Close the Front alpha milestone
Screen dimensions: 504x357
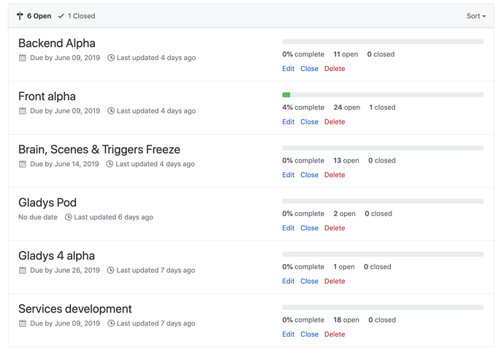[x=309, y=121]
